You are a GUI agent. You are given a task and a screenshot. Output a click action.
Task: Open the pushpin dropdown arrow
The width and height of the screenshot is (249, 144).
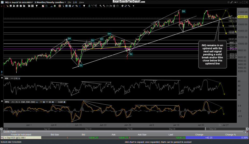(x=237, y=2)
